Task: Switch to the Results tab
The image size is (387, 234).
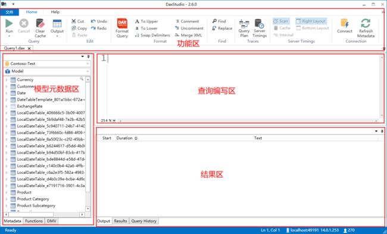Action: click(x=120, y=221)
